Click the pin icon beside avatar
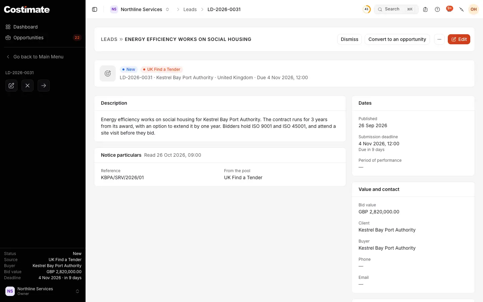The image size is (483, 302). 462,9
